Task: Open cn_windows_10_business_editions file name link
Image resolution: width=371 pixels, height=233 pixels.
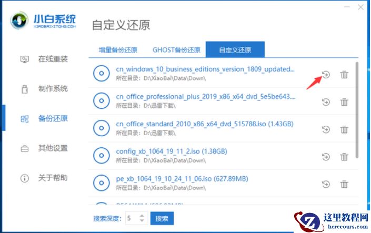Action: point(205,69)
